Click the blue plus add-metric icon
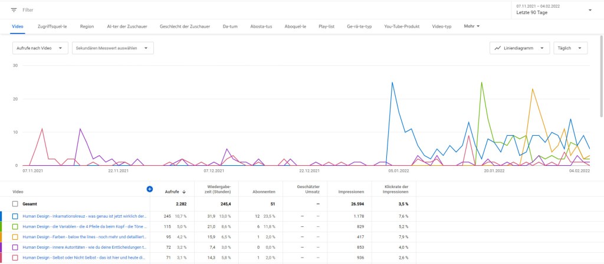 click(x=149, y=189)
